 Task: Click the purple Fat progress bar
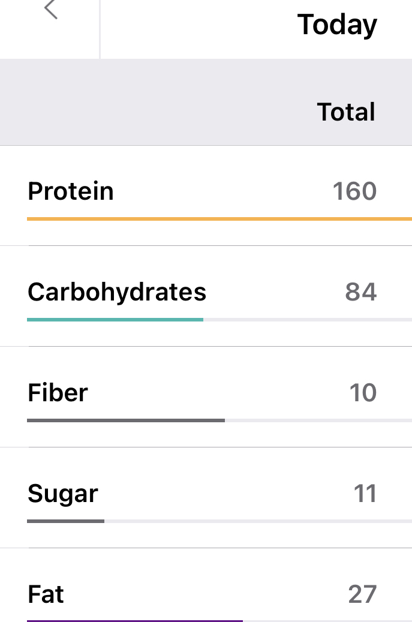135,621
